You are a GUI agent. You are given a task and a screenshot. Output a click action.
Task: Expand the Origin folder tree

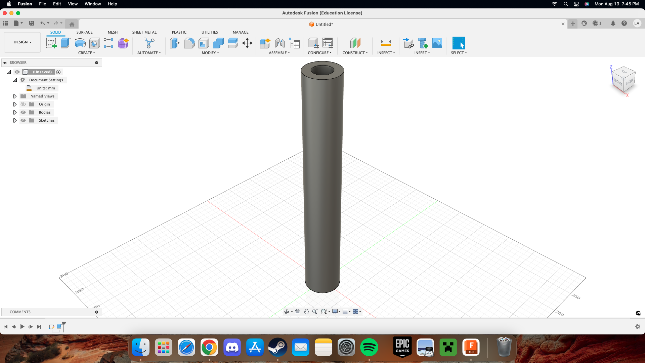tap(15, 104)
